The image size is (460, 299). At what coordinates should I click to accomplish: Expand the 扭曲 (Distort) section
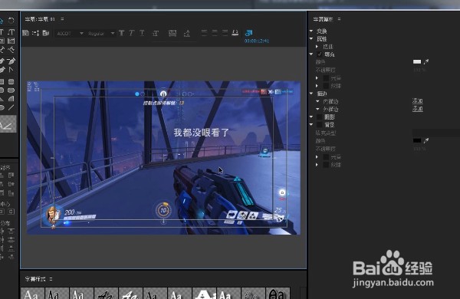(x=317, y=46)
